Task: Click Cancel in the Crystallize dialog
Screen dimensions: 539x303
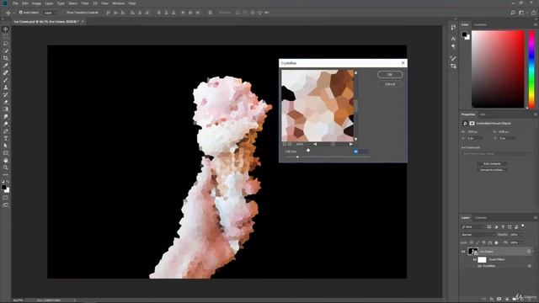Action: pos(390,84)
